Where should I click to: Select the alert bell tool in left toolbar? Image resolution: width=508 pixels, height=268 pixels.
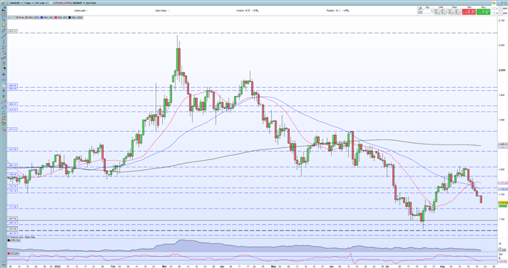4,25
